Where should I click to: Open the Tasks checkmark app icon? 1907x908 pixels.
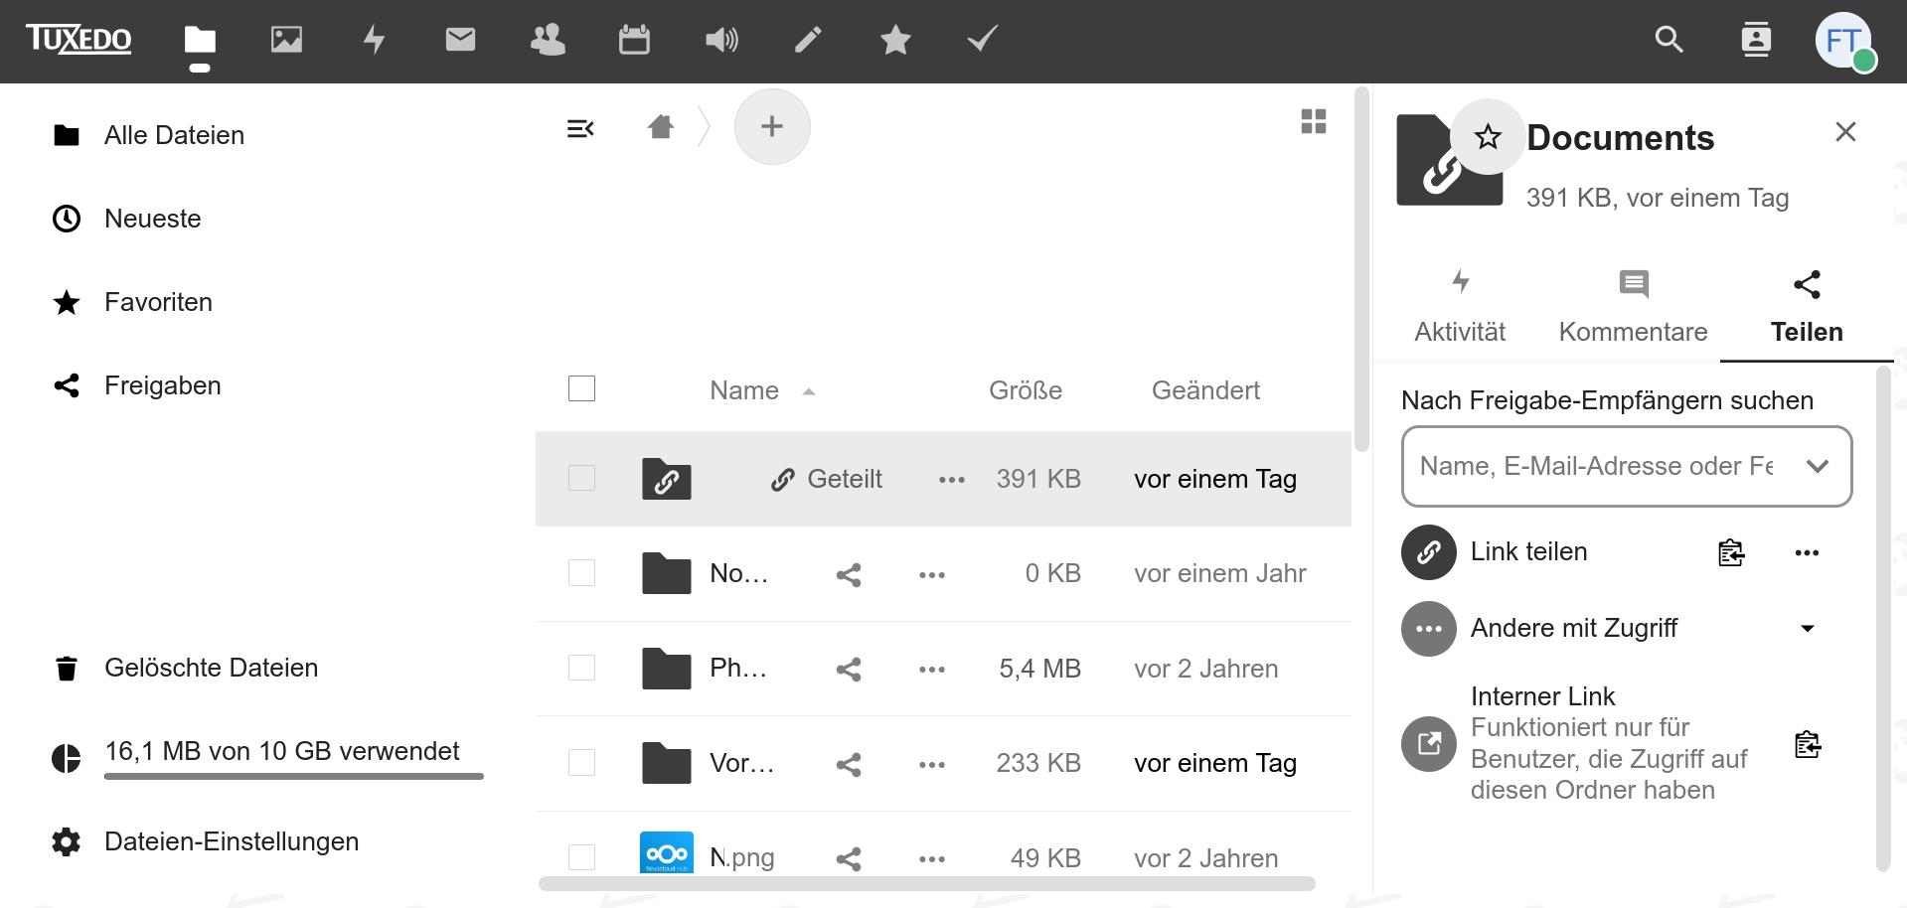point(982,40)
